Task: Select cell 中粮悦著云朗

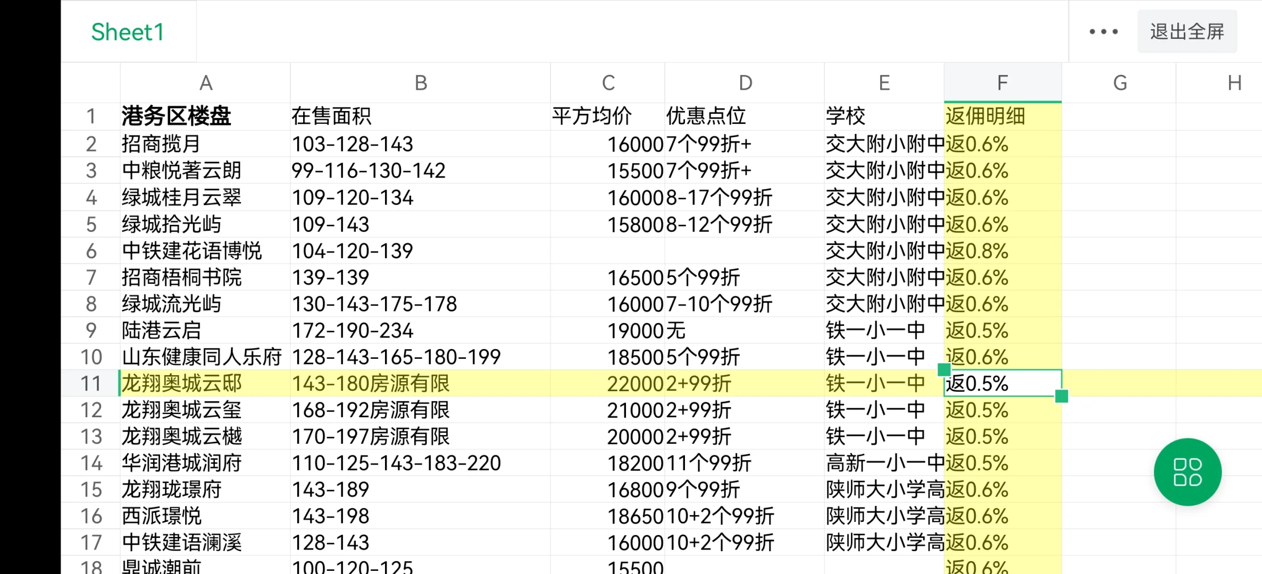Action: 205,171
